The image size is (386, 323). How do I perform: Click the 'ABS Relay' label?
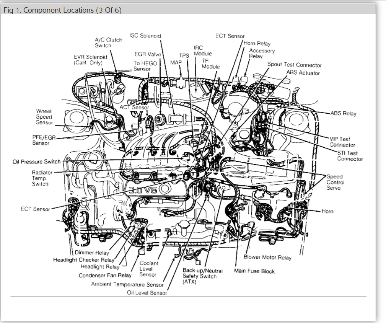pyautogui.click(x=343, y=114)
